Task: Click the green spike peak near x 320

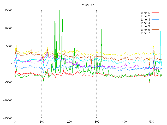Action: click(x=102, y=29)
